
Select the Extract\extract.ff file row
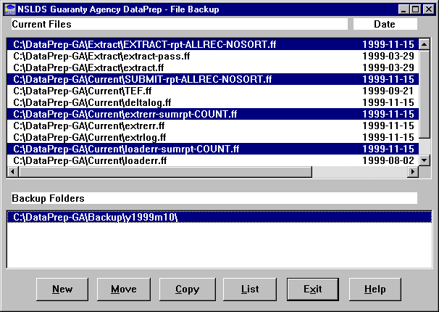[x=213, y=67]
